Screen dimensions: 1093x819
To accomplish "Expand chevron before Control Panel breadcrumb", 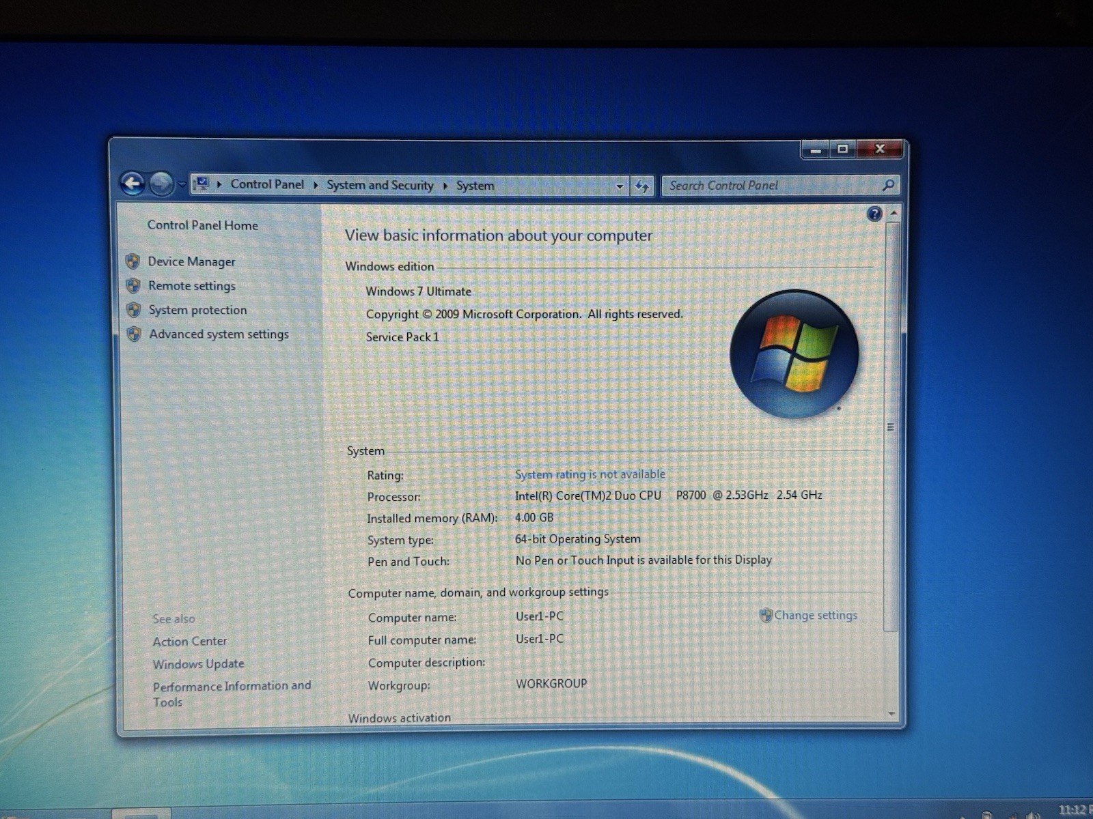I will tap(219, 184).
